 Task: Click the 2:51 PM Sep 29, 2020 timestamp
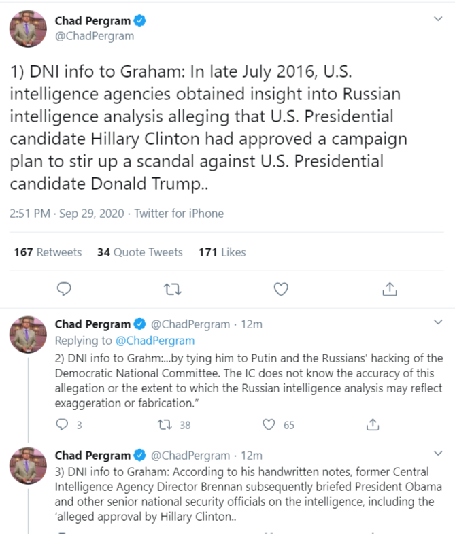tap(67, 214)
